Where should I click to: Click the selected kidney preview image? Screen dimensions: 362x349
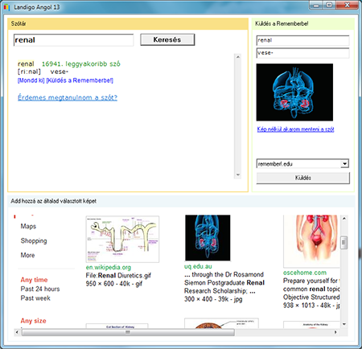294,92
